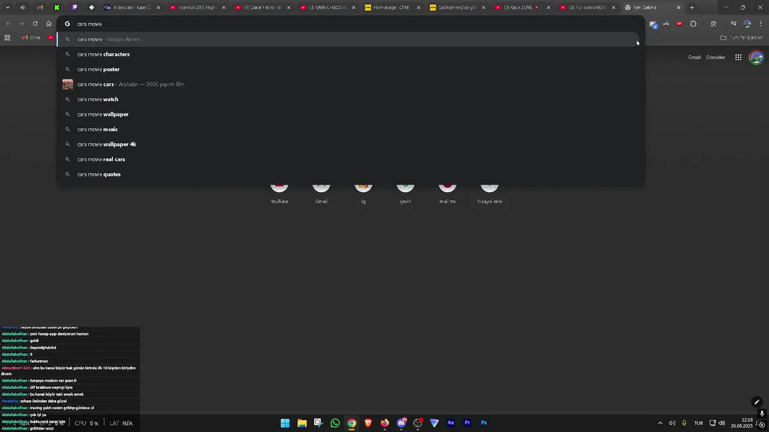Open the Tüm Yer İşaretleri folder

[x=742, y=37]
